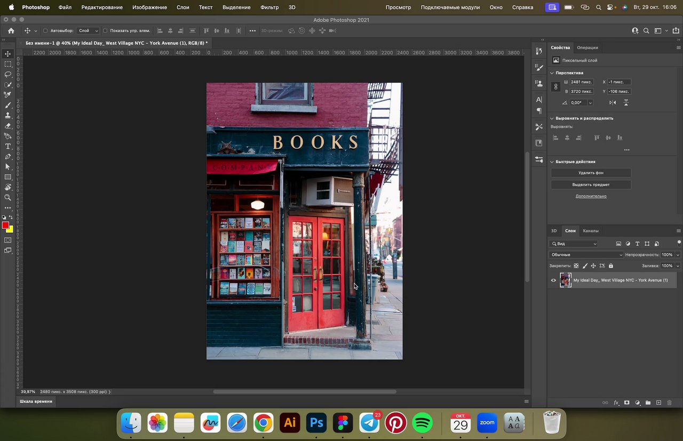Activate the Horizontal Type tool

coord(8,146)
